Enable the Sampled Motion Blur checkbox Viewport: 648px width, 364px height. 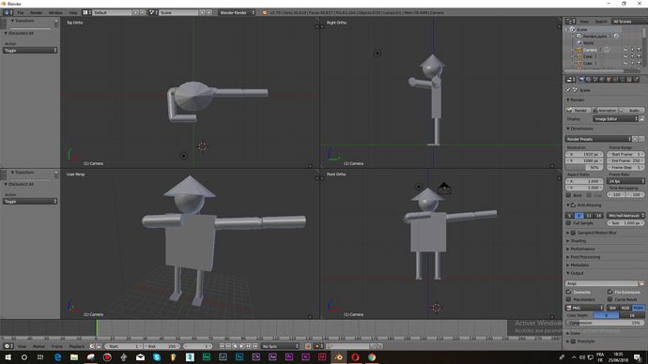pos(573,233)
